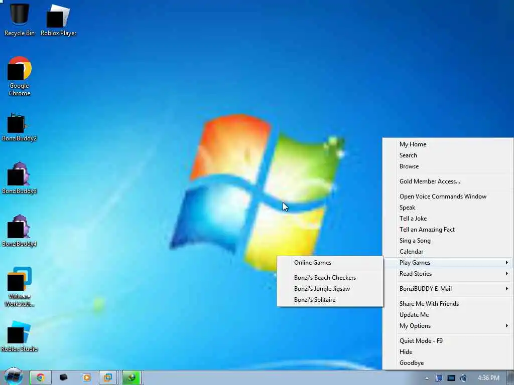Screen dimensions: 514x385
Task: Choose Sing a Song menu item
Action: click(448, 241)
